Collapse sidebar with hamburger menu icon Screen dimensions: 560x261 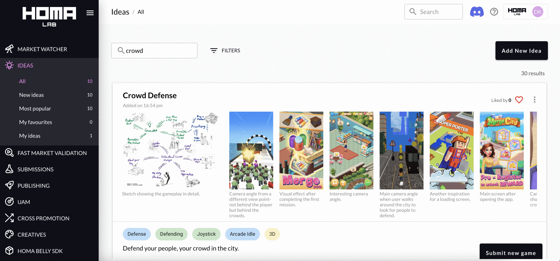pyautogui.click(x=90, y=13)
